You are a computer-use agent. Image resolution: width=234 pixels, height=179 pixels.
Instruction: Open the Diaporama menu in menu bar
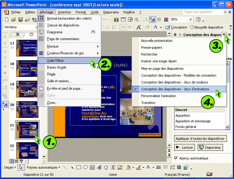pyautogui.click(x=111, y=12)
